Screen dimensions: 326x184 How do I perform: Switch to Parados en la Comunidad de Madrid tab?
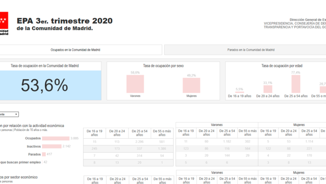[x=245, y=50]
